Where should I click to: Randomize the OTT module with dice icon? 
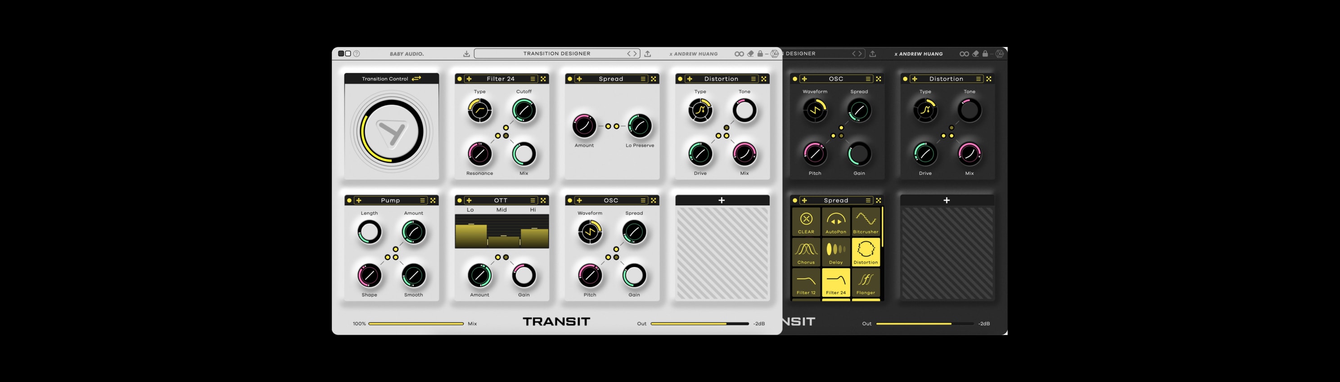(x=544, y=200)
